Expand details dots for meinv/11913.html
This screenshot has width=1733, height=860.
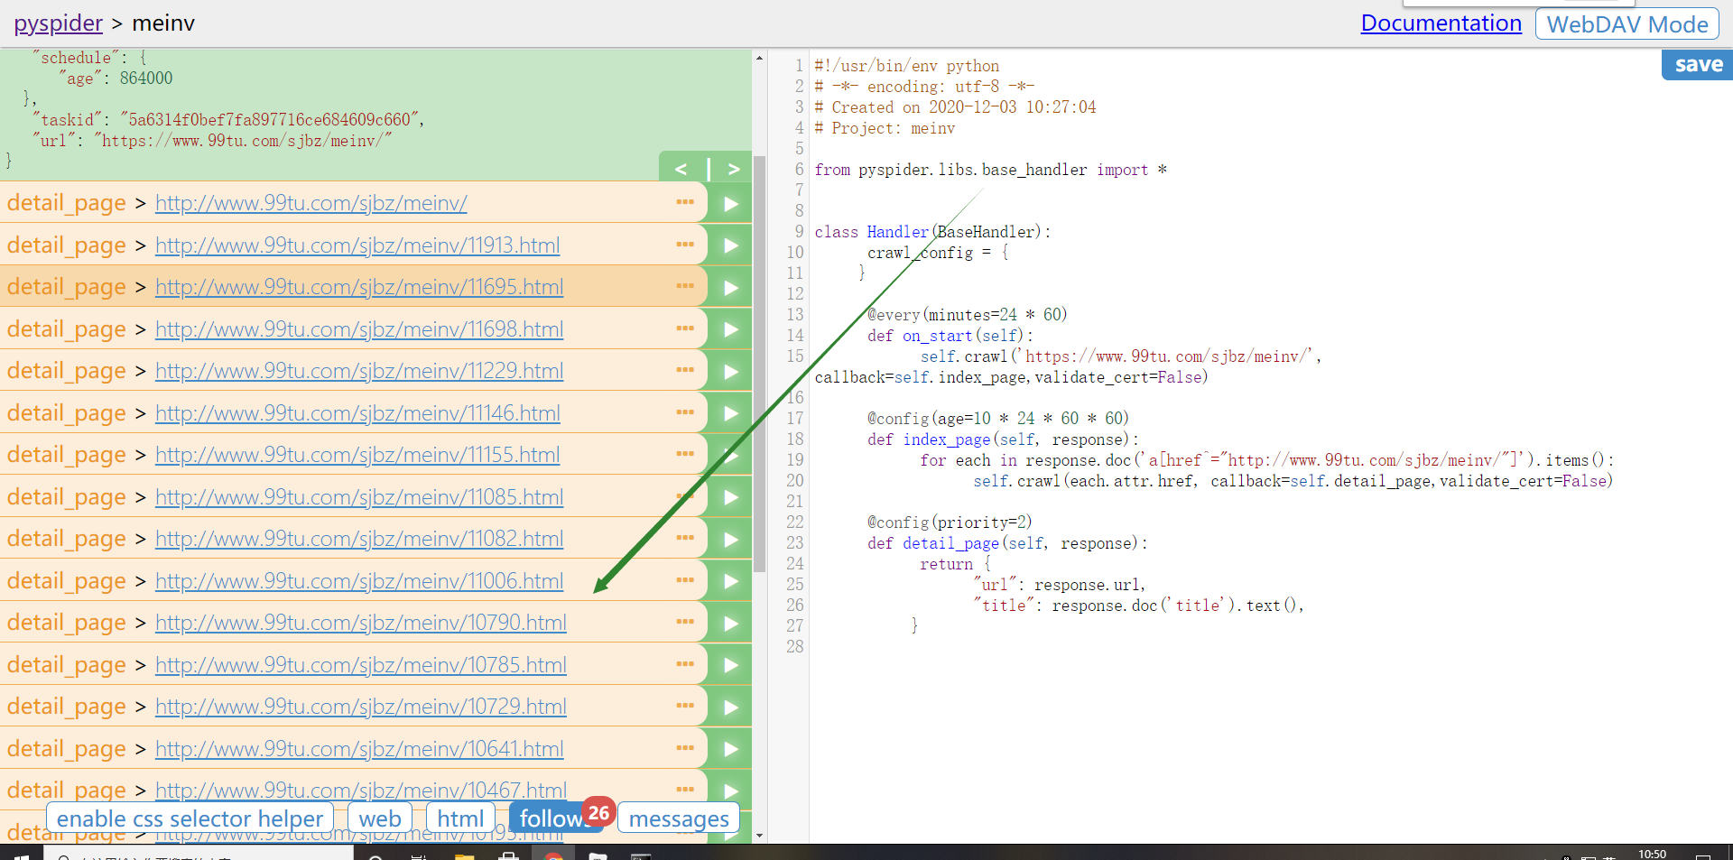point(685,244)
